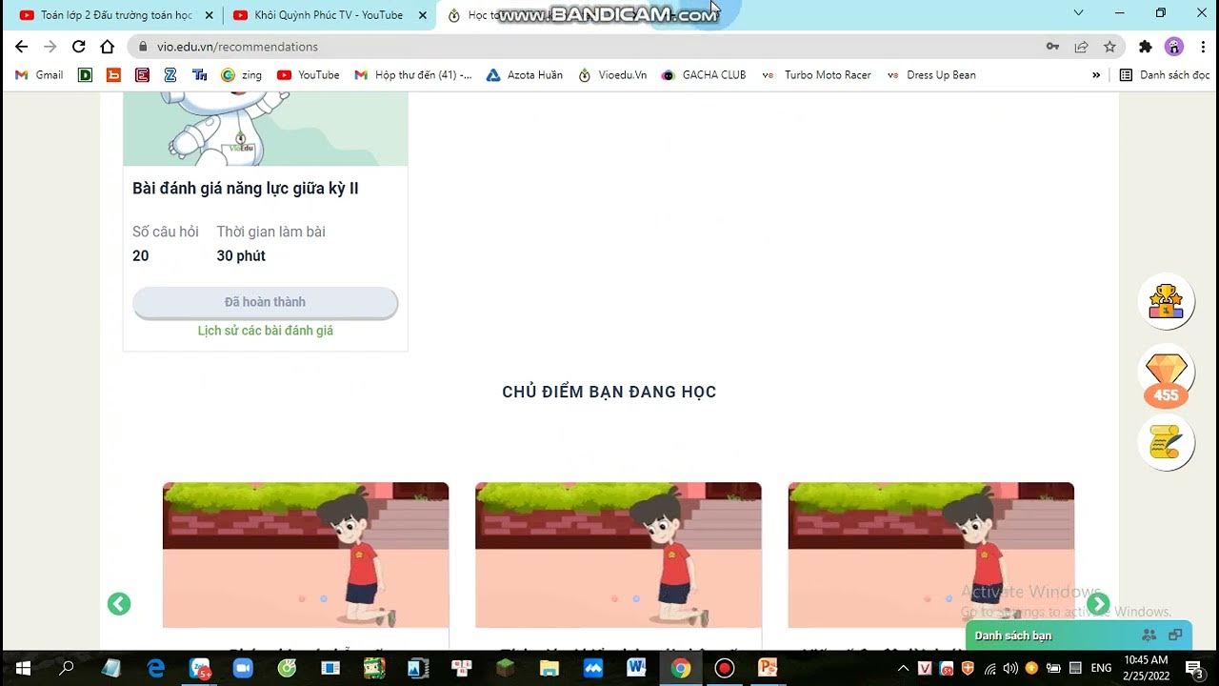The height and width of the screenshot is (686, 1219).
Task: Open Microsoft Edge from taskbar
Action: point(156,668)
